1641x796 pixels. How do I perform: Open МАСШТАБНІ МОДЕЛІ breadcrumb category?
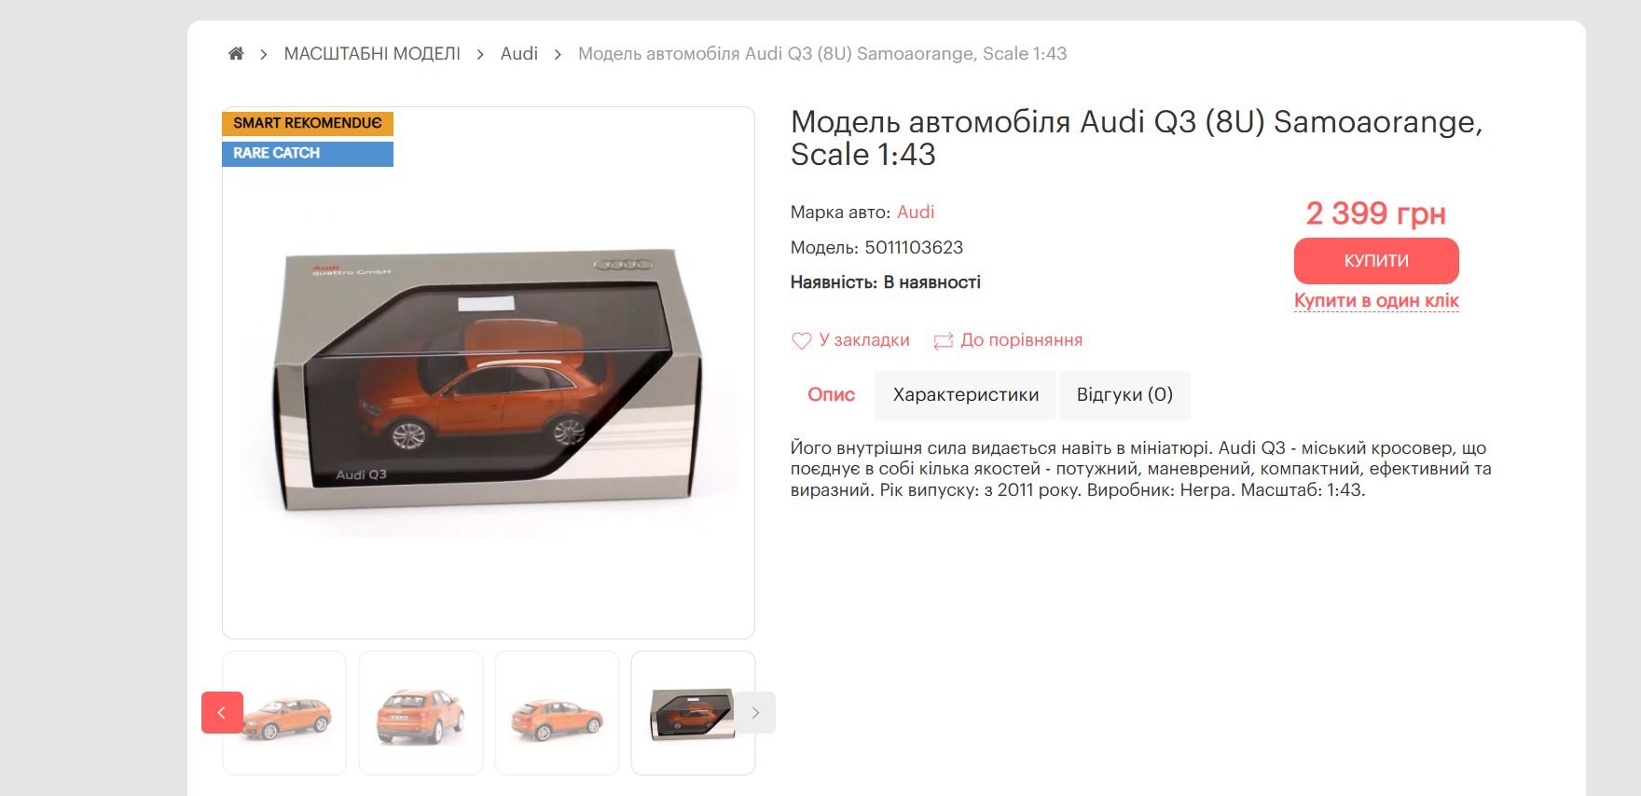point(372,54)
